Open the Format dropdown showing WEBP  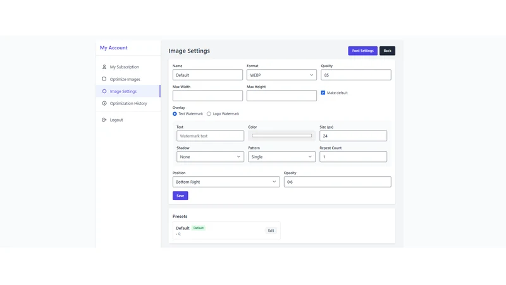point(281,75)
